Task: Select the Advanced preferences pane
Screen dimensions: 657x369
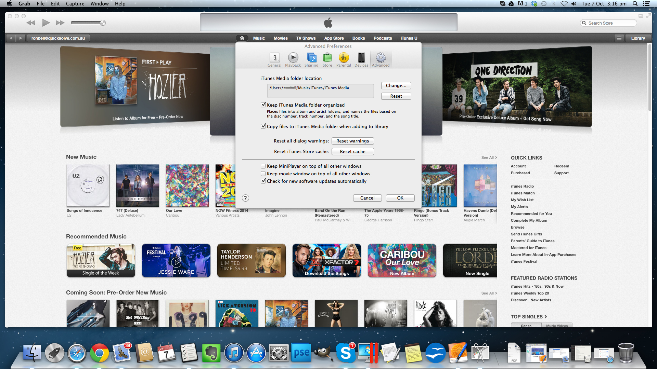Action: pos(381,60)
